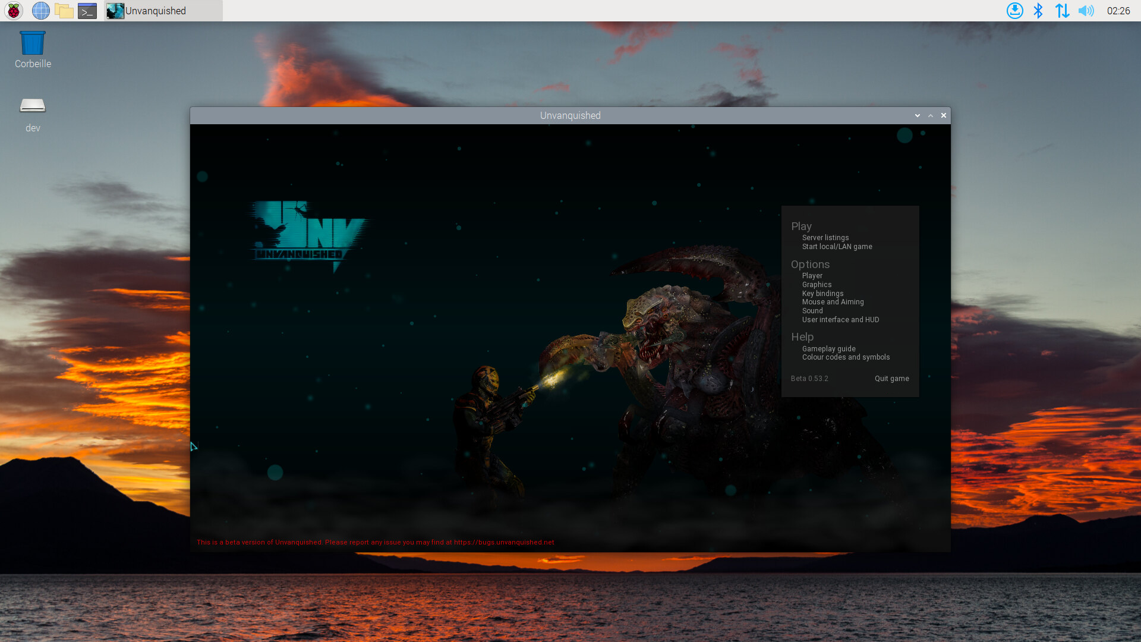Image resolution: width=1141 pixels, height=642 pixels.
Task: Launch the terminal from taskbar
Action: point(87,11)
